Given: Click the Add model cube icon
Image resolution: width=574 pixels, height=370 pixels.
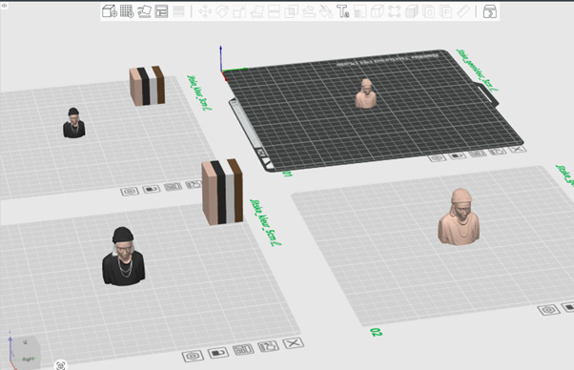Looking at the screenshot, I should tap(109, 11).
